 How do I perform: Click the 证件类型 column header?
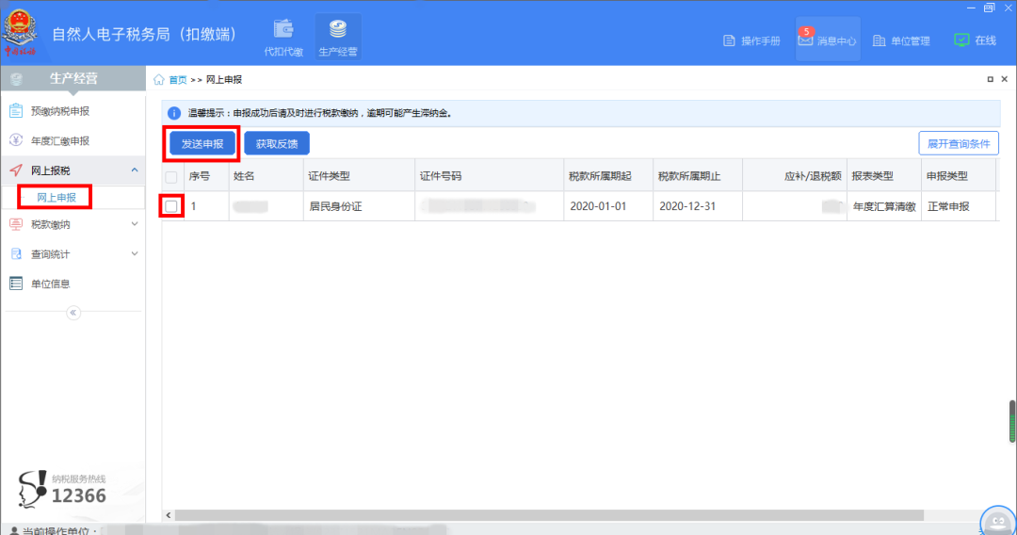point(359,176)
